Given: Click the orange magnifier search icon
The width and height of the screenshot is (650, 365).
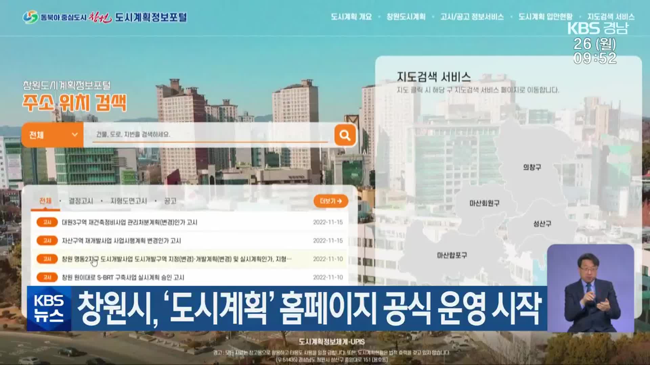Looking at the screenshot, I should pyautogui.click(x=345, y=135).
